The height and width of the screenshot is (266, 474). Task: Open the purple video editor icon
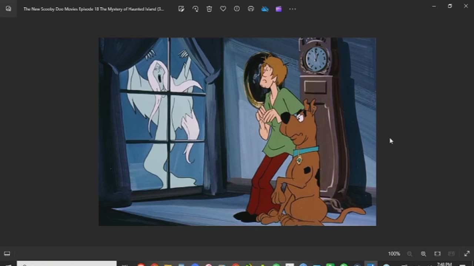click(278, 9)
